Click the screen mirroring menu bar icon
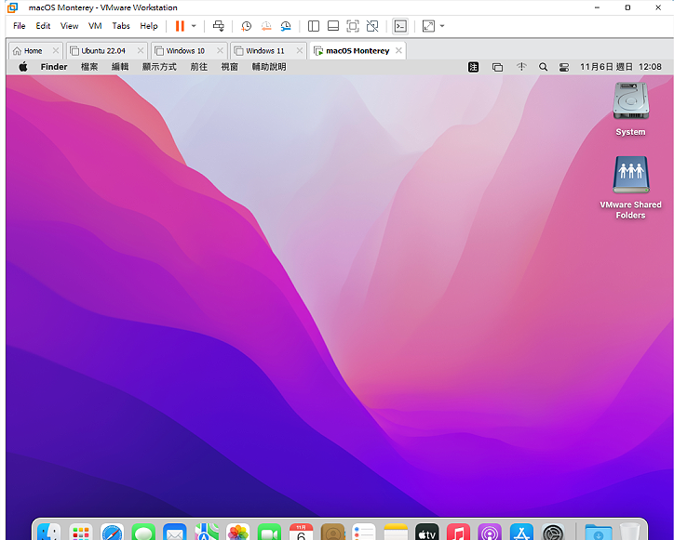This screenshot has height=540, width=674. (x=497, y=67)
